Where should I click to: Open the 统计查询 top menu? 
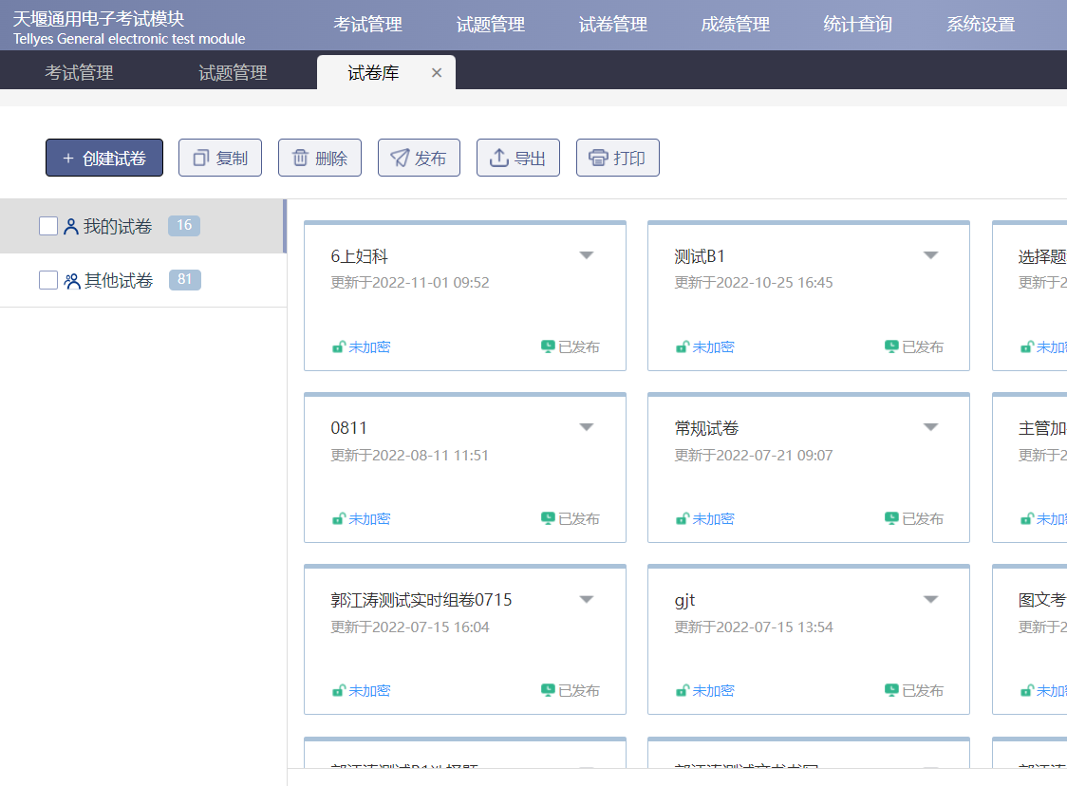(x=857, y=25)
